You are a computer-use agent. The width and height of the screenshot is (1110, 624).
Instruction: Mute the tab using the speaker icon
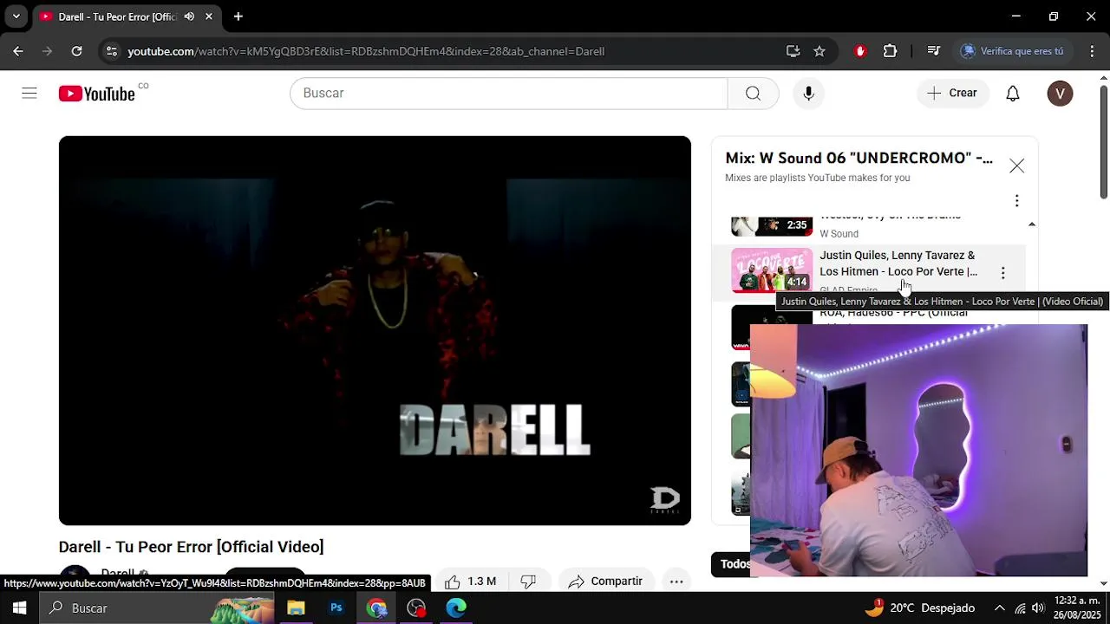189,16
